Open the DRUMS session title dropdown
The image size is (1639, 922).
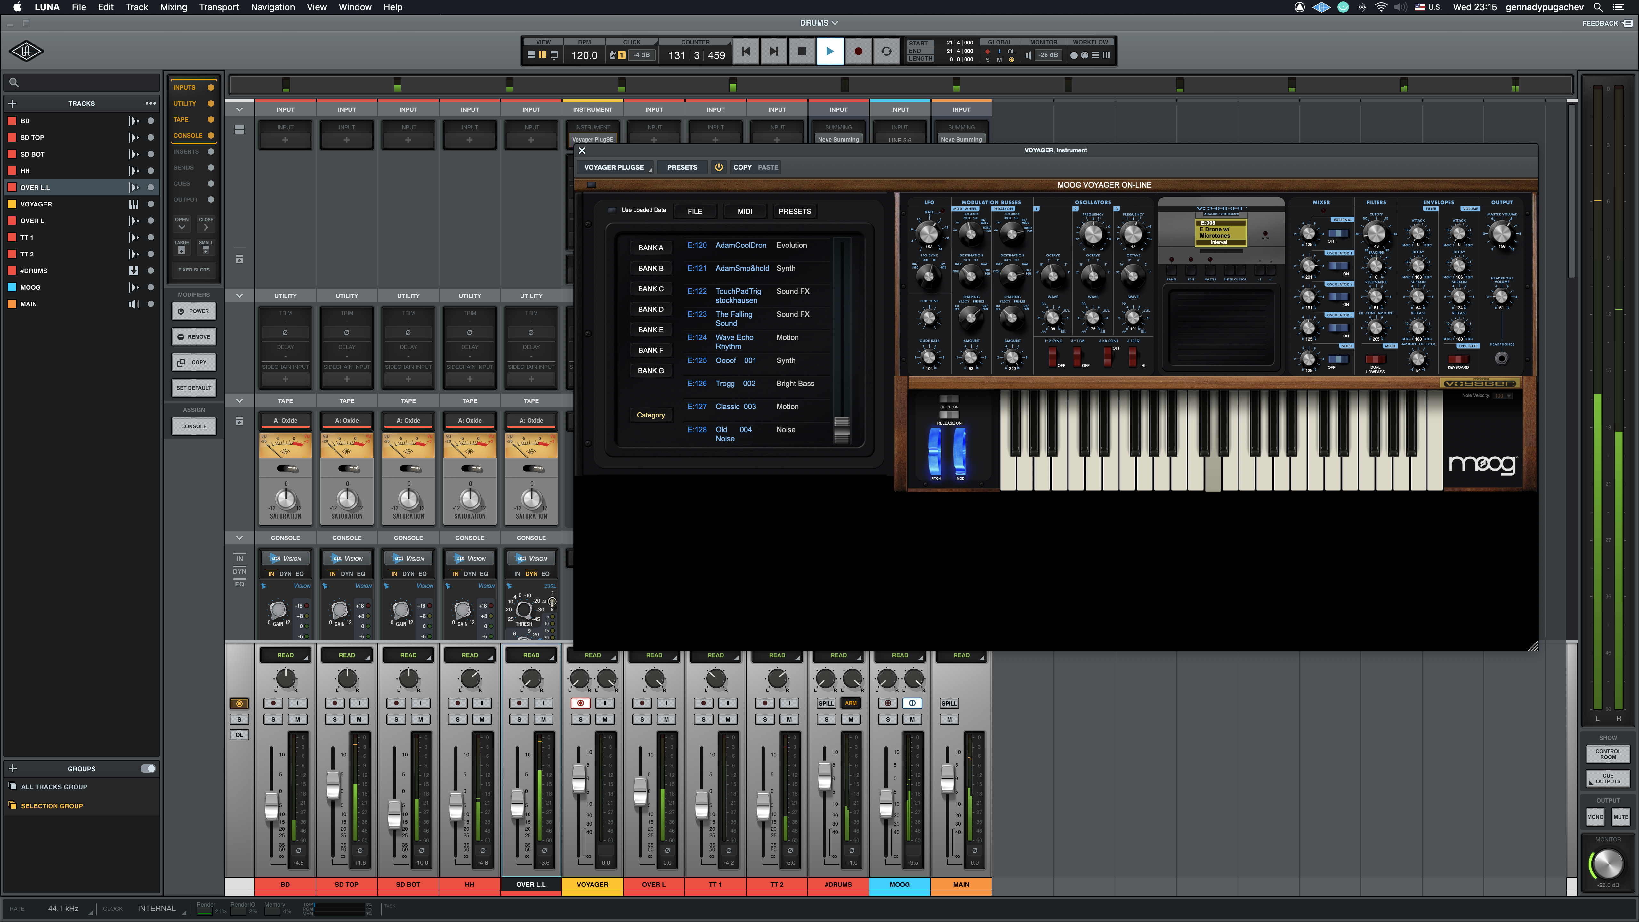(819, 23)
